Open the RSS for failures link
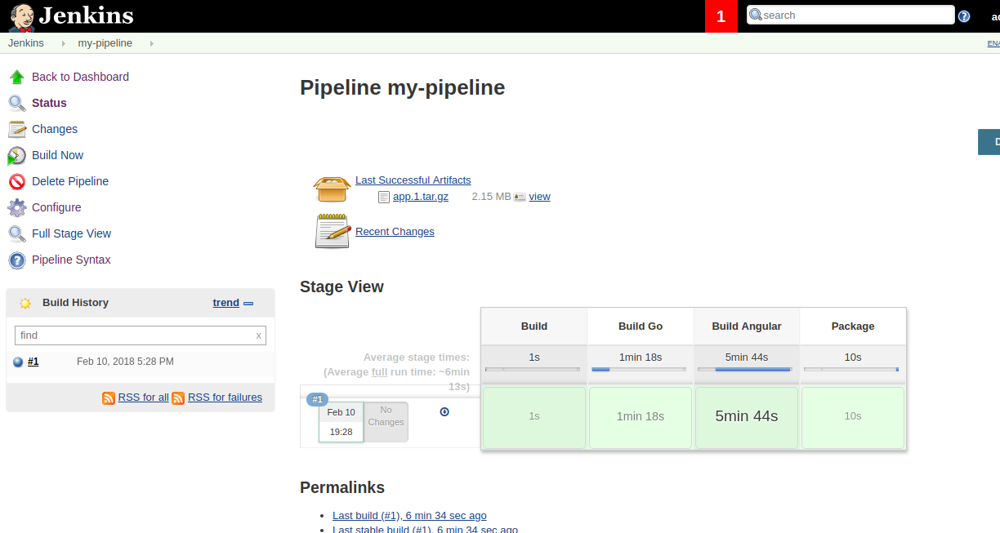The image size is (1000, 533). point(225,398)
